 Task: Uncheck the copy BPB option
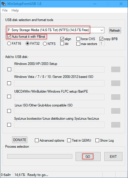(x=101, y=39)
